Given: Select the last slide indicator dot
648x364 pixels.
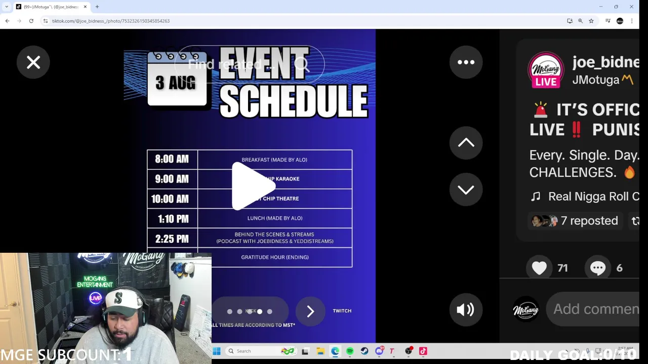Looking at the screenshot, I should 269,311.
